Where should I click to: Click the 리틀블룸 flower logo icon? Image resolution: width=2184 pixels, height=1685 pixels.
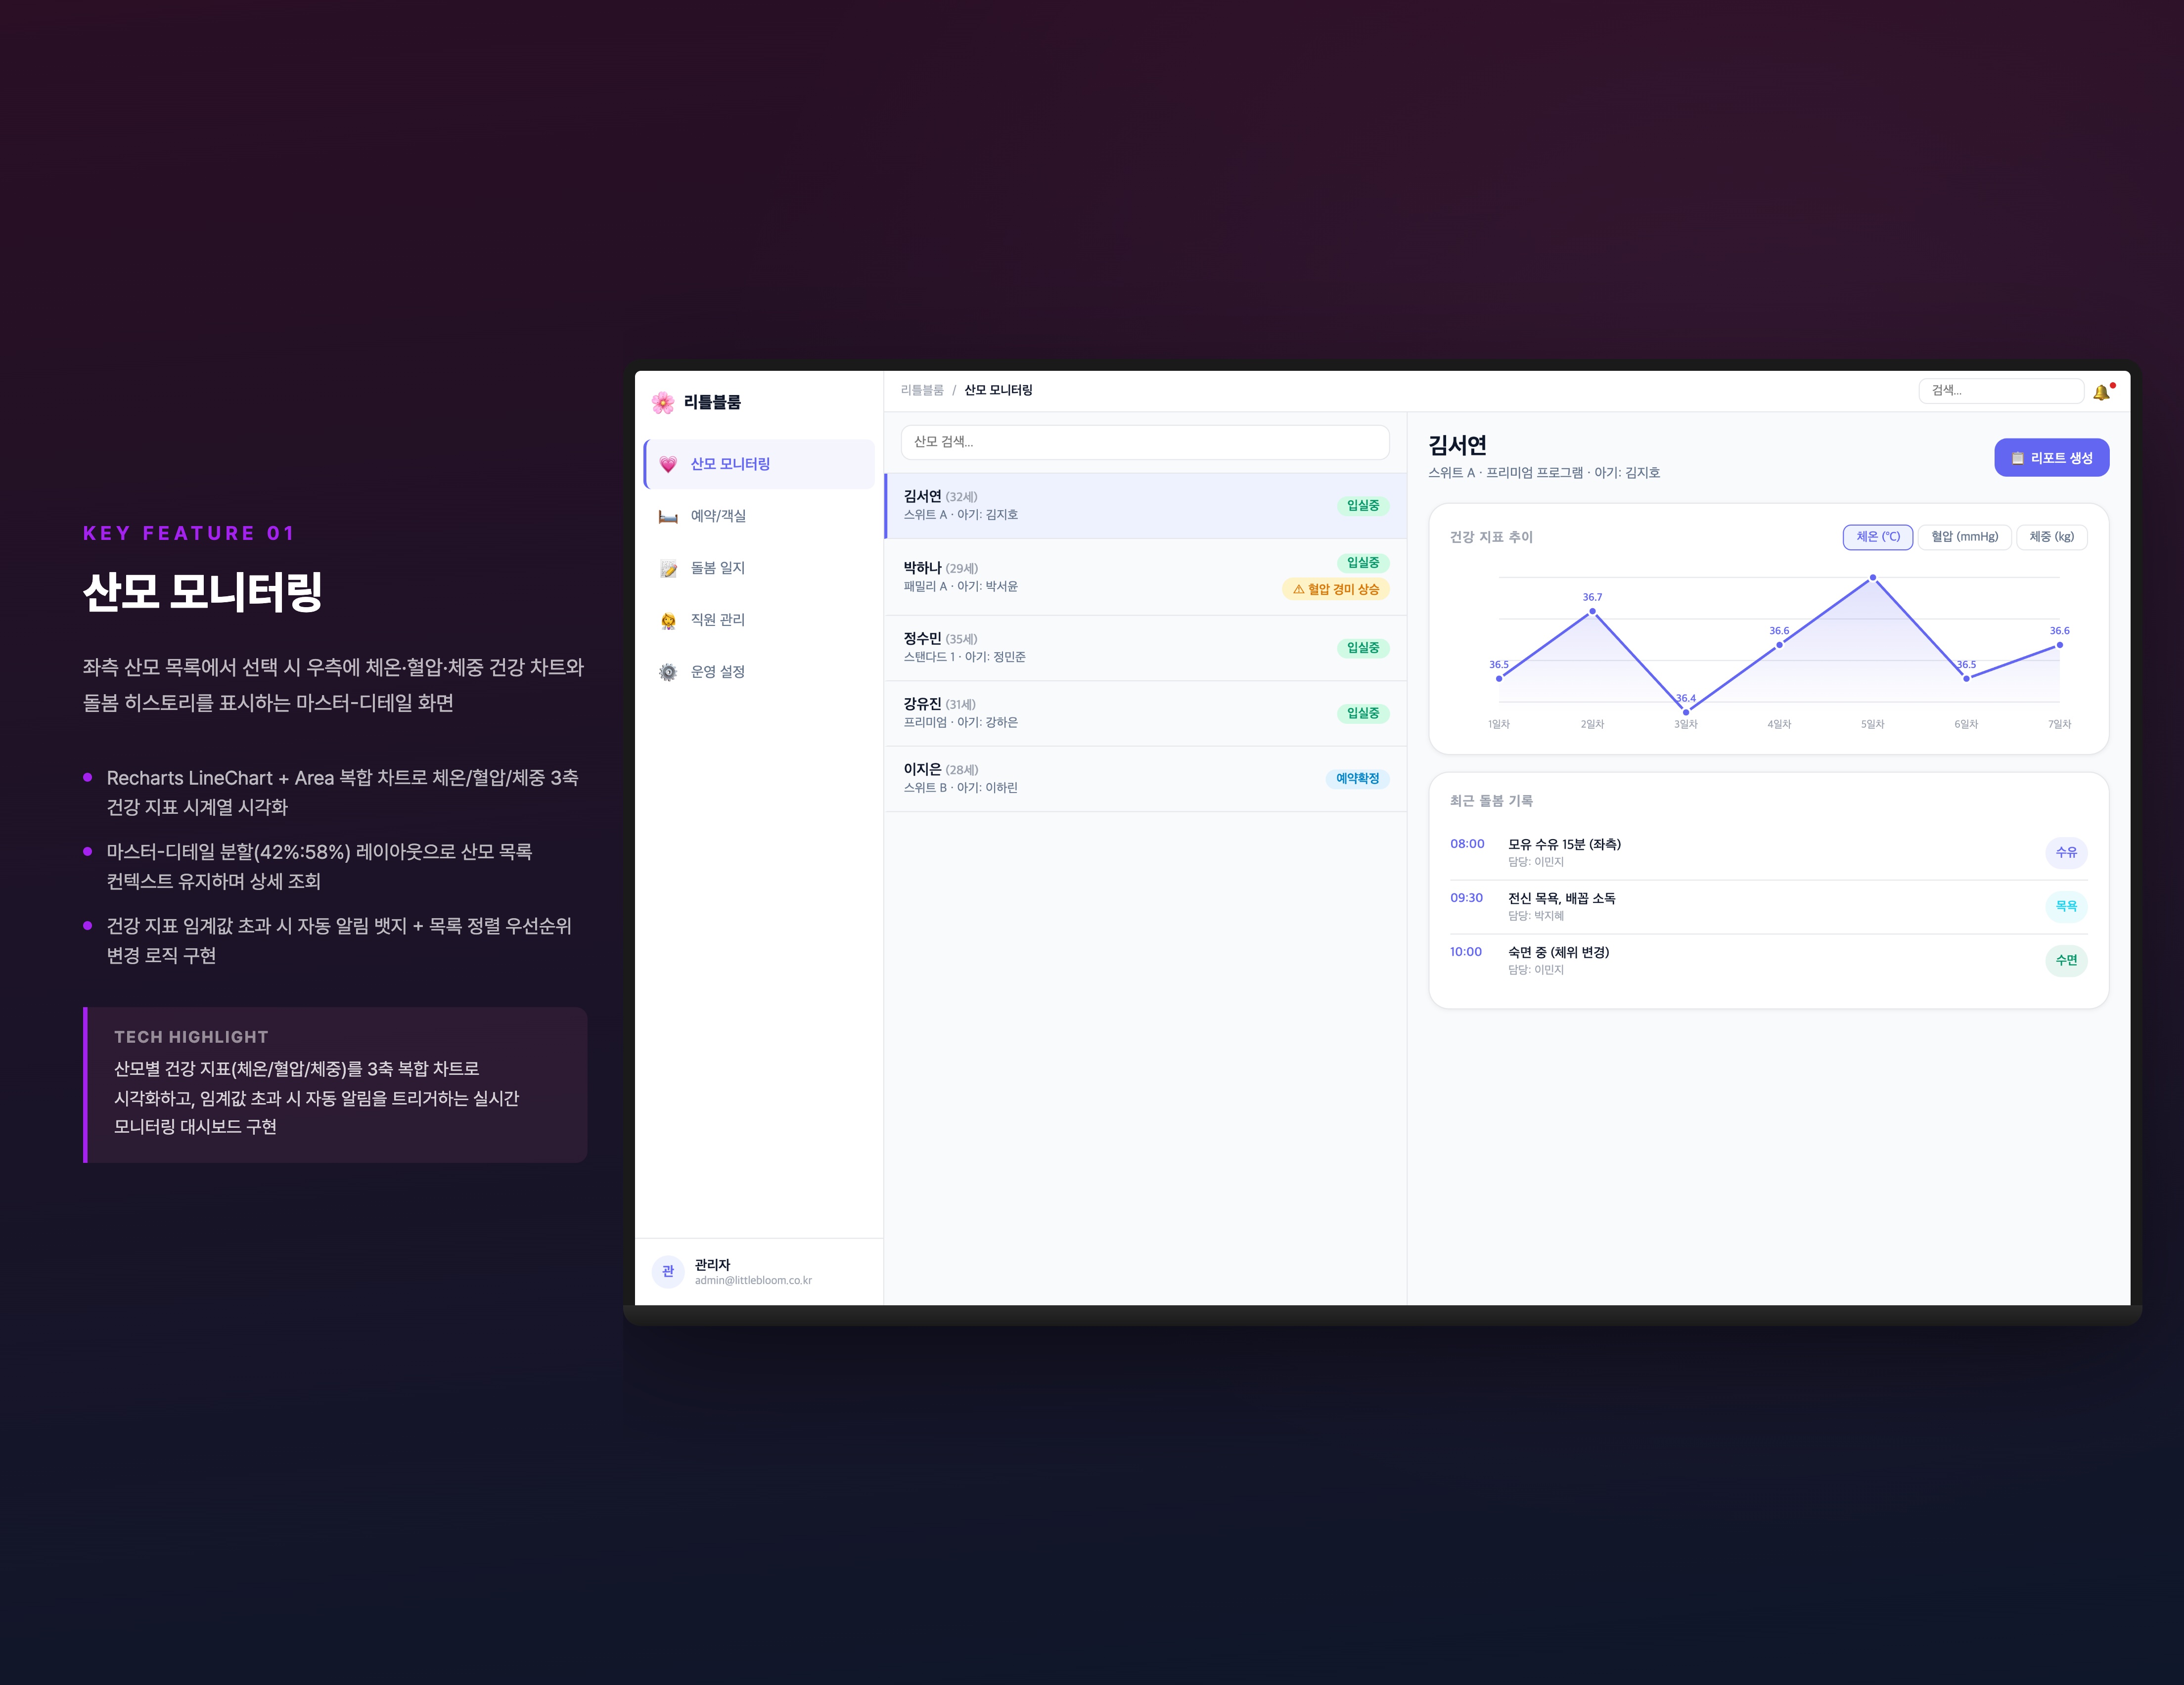pos(662,402)
